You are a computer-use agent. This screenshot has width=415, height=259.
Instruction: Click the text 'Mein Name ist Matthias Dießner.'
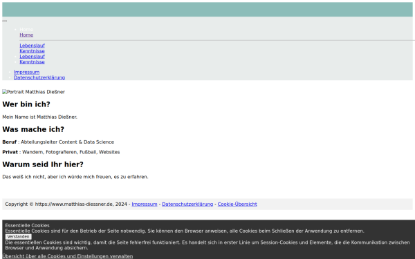coord(39,117)
